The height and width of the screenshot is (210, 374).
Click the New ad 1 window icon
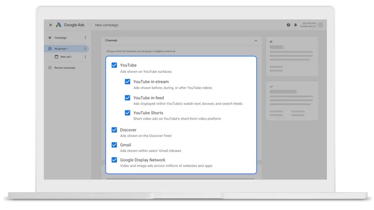(56, 57)
